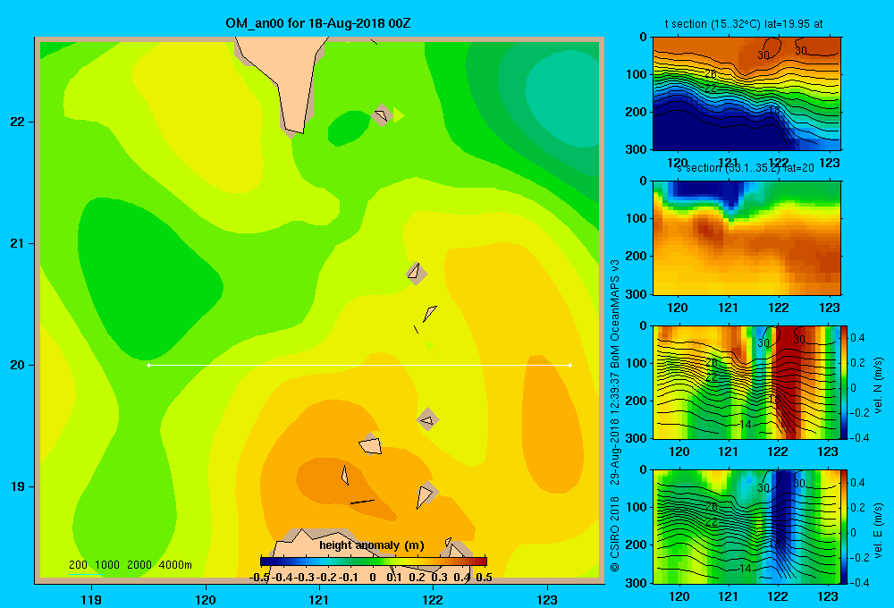Click latitude label "22" on main map

(17, 122)
